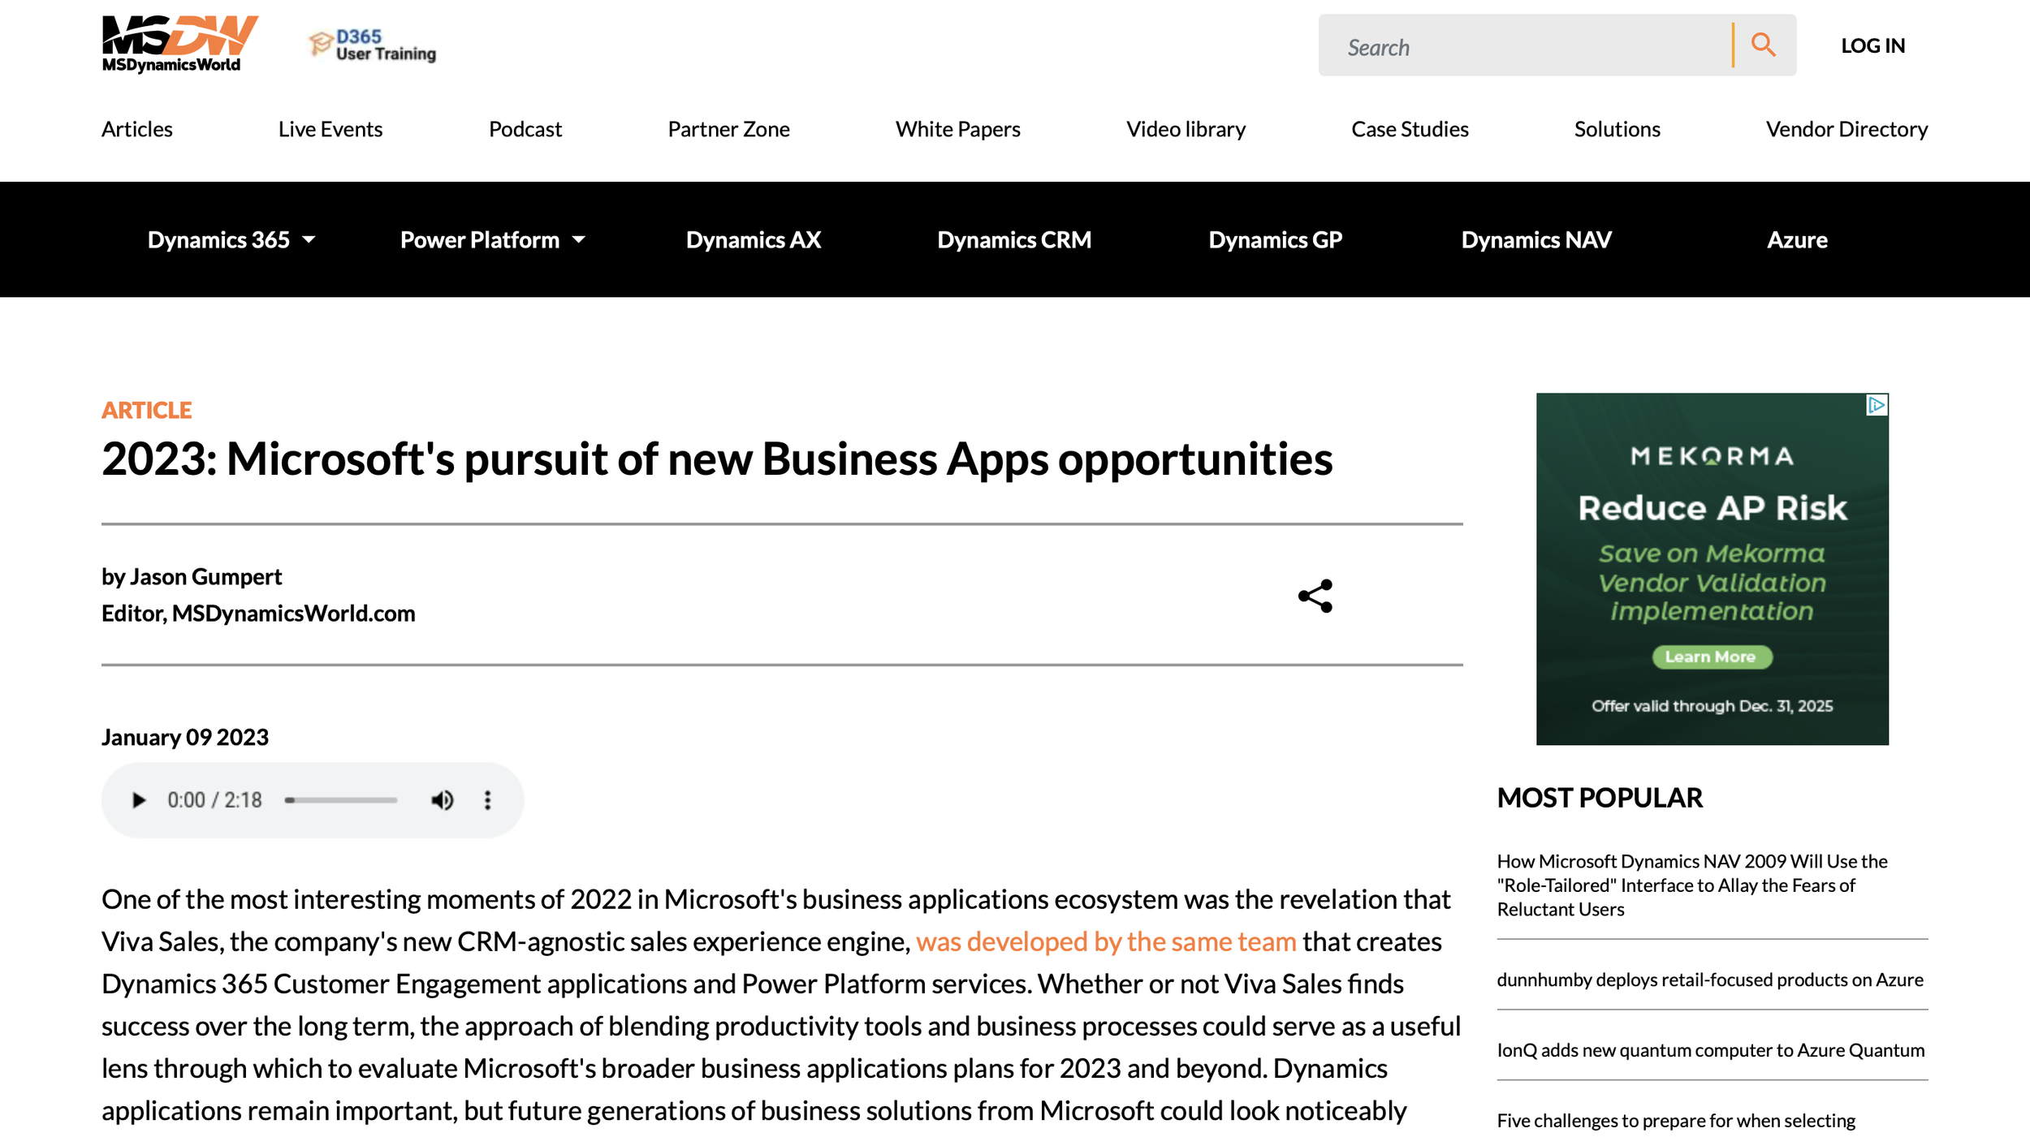Open IonQ quantum computer popular article
Viewport: 2030px width, 1137px height.
pos(1710,1050)
